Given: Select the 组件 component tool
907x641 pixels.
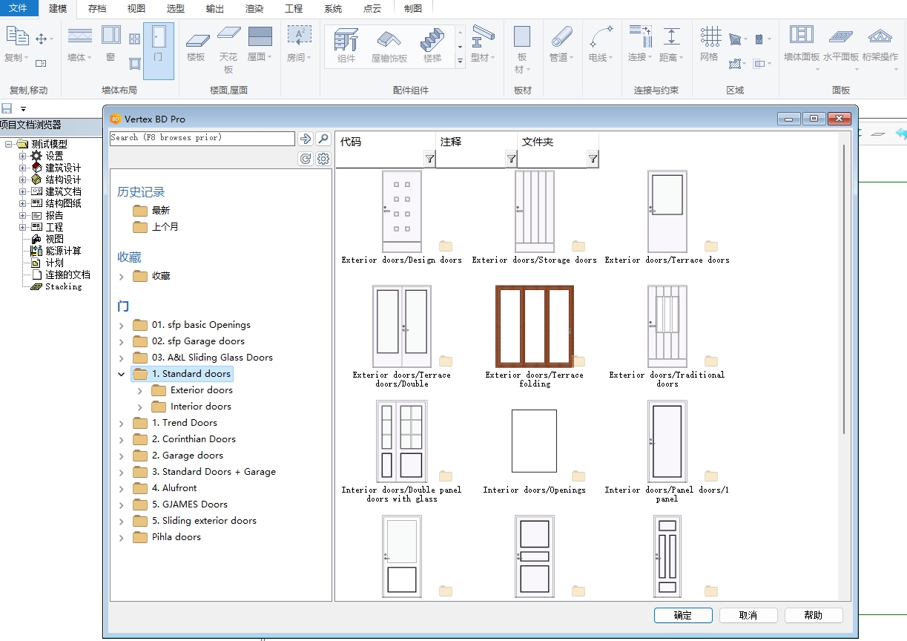Looking at the screenshot, I should [346, 46].
